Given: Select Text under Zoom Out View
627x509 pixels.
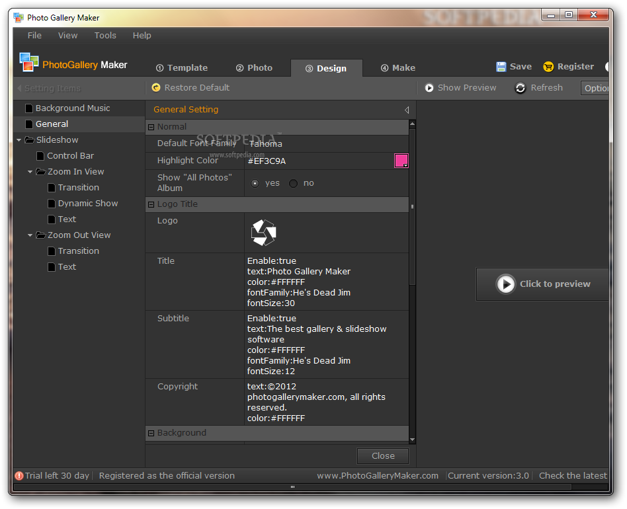Looking at the screenshot, I should point(67,267).
